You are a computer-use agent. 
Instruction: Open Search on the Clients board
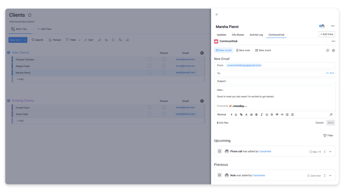(x=37, y=40)
